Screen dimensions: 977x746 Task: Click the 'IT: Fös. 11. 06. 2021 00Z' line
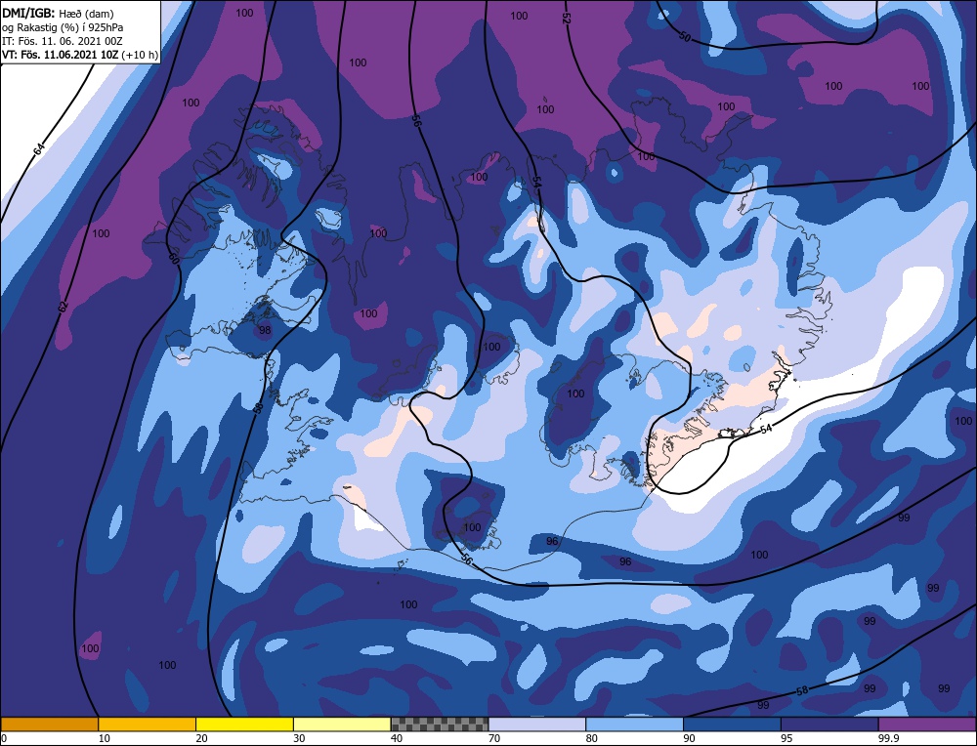[x=62, y=41]
